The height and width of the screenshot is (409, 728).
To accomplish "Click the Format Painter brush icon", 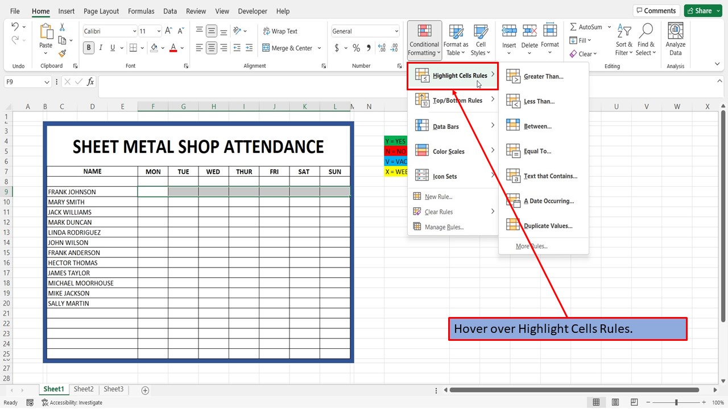I will 62,53.
